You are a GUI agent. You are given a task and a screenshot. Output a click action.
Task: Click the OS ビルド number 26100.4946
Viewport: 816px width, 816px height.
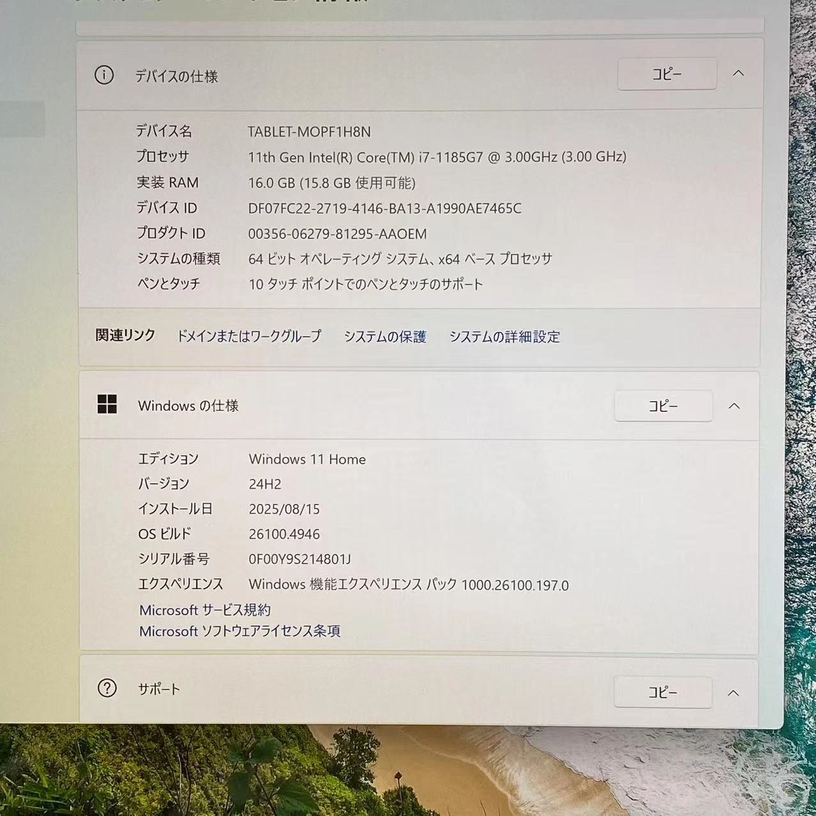click(284, 534)
